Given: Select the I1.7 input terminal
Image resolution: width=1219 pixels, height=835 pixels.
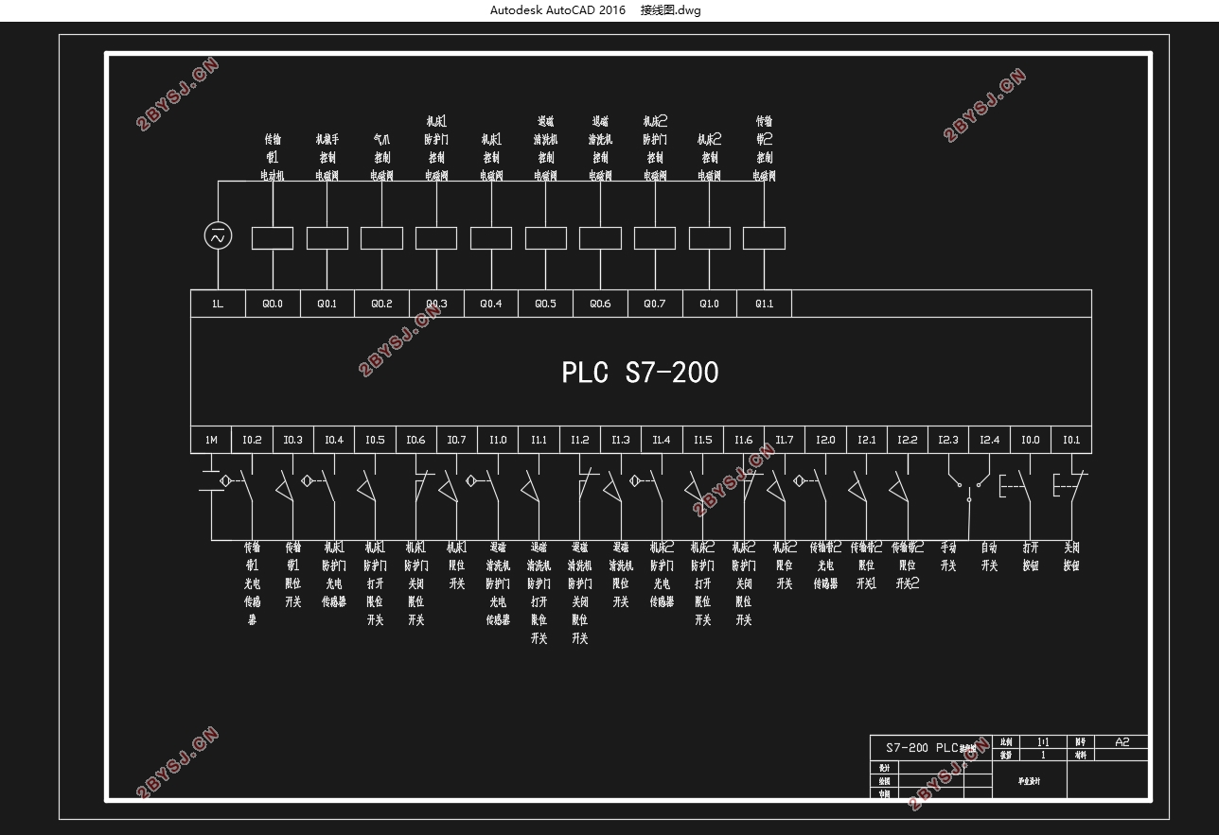Looking at the screenshot, I should [x=785, y=440].
